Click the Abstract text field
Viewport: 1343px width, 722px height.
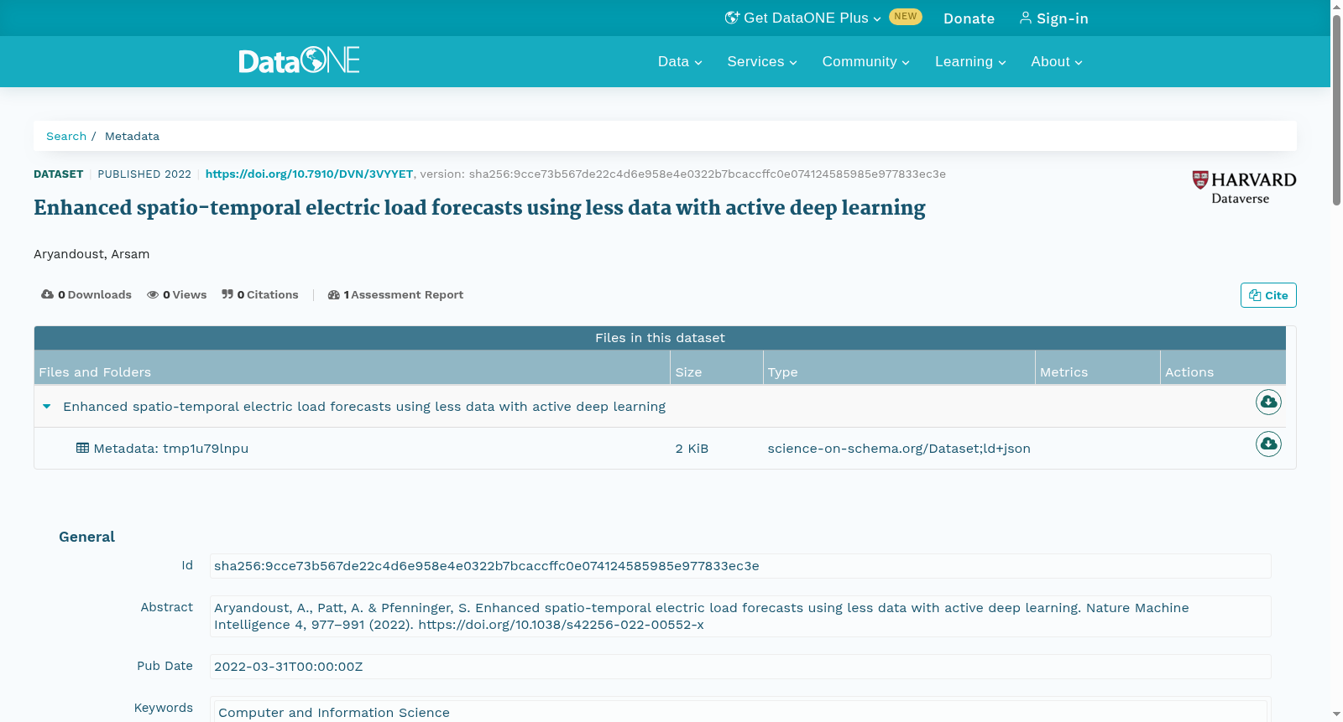tap(740, 616)
